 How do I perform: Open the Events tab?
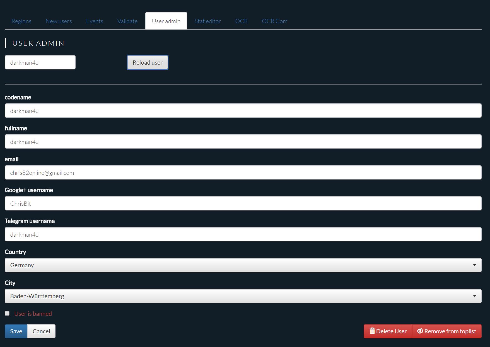pyautogui.click(x=95, y=21)
